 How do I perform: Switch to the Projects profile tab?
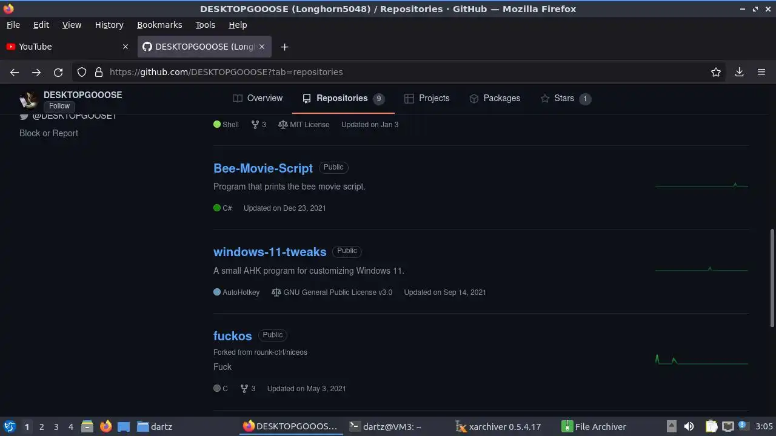tap(427, 98)
